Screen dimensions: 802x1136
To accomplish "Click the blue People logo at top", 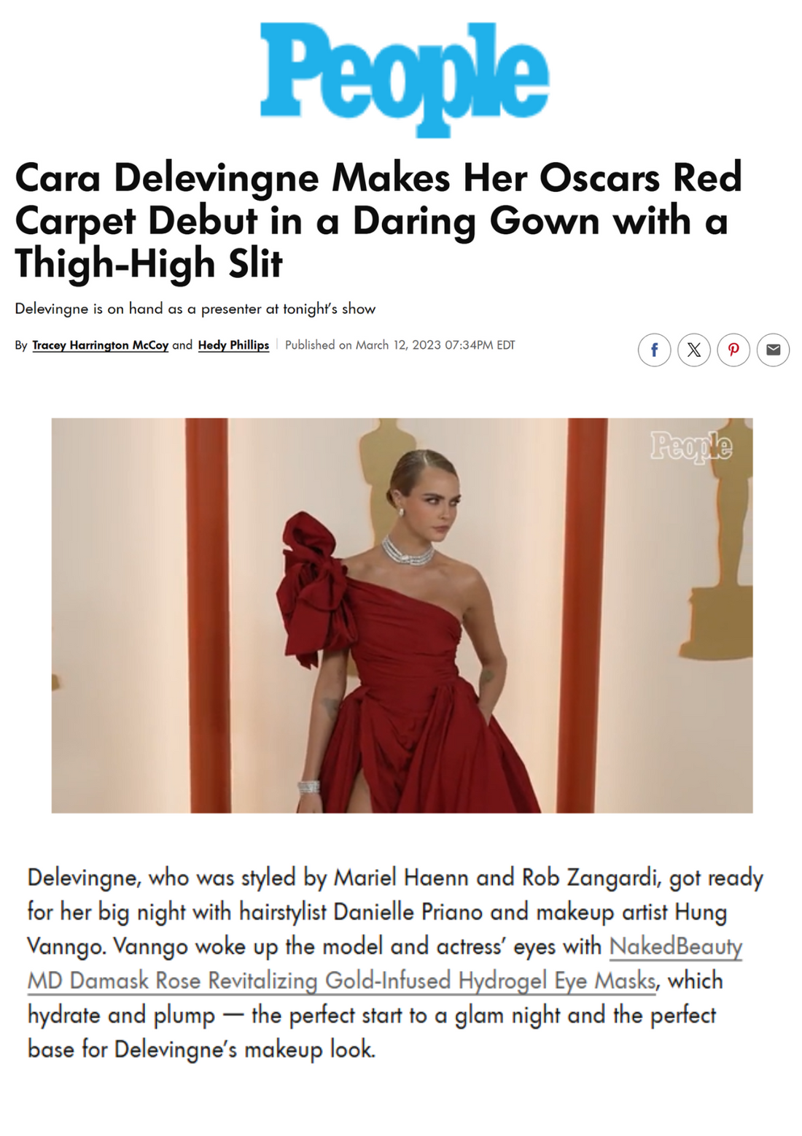I will click(404, 79).
